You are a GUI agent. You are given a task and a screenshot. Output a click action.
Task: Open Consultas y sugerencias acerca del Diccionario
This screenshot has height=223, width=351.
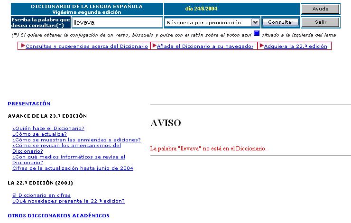[x=87, y=46]
